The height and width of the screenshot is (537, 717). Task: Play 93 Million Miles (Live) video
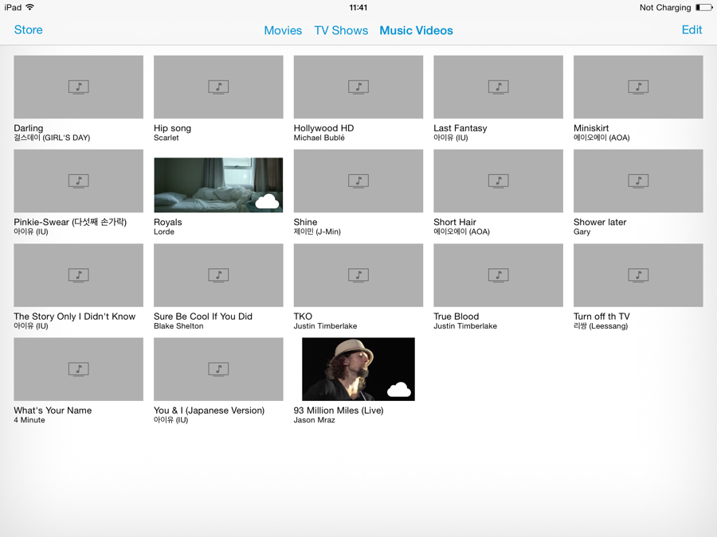[x=358, y=369]
